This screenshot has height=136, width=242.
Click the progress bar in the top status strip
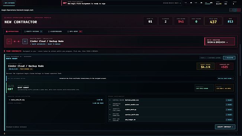[x=209, y=4]
